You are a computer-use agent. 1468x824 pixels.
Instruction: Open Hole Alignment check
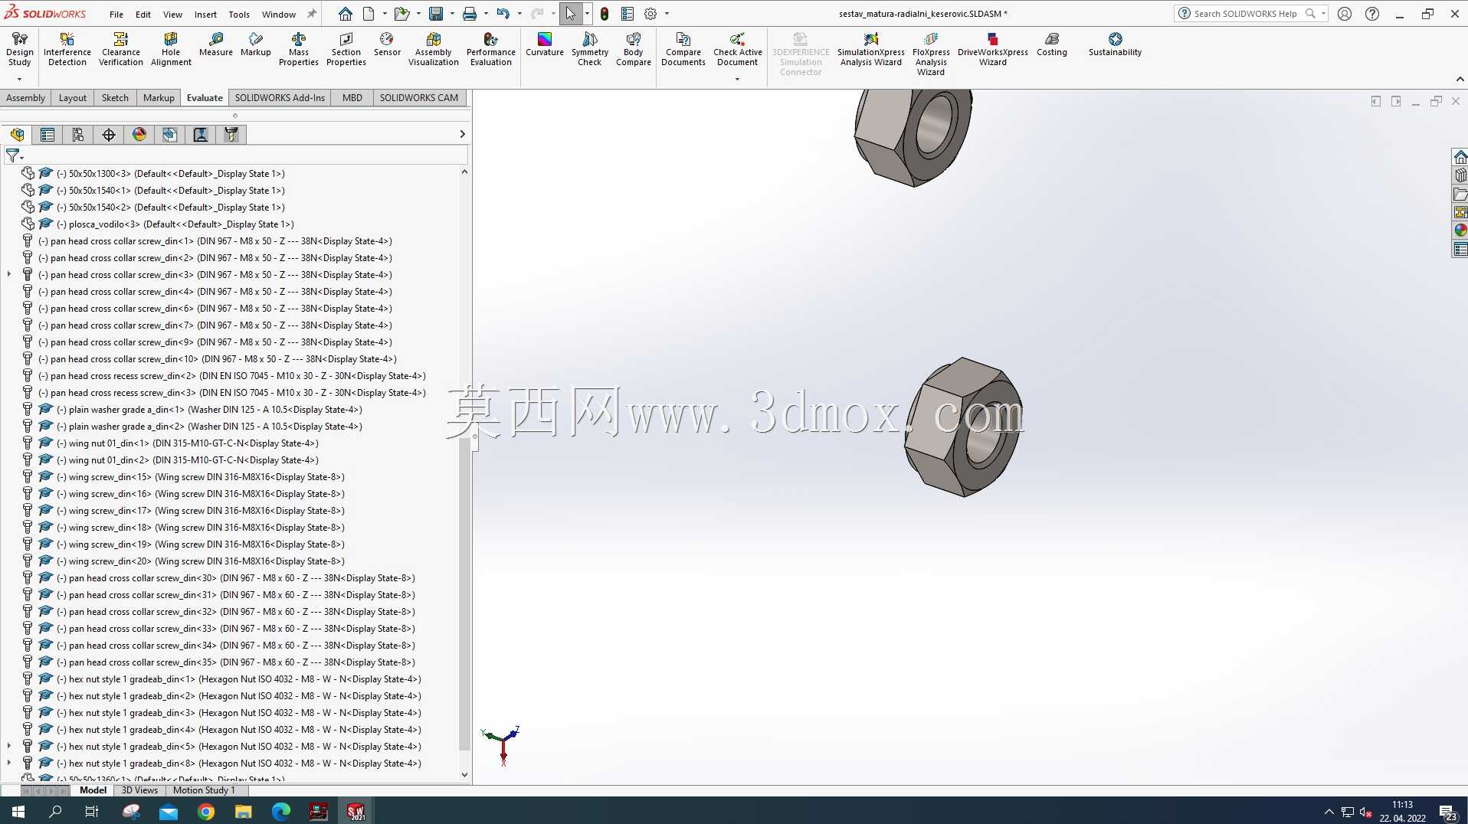[x=171, y=50]
